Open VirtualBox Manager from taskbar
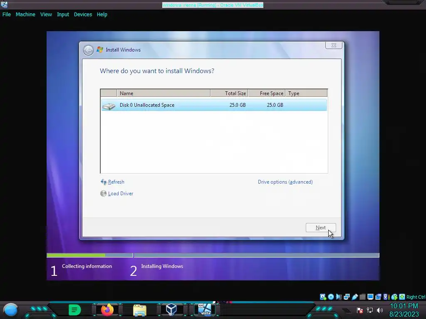 coord(171,309)
